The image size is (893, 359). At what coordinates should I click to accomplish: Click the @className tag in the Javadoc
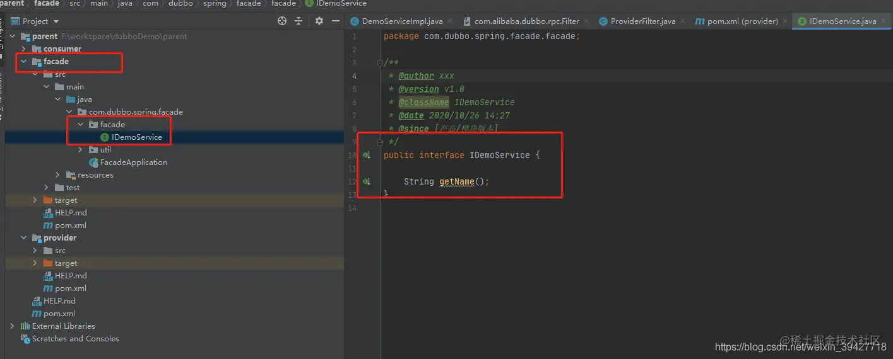[423, 103]
